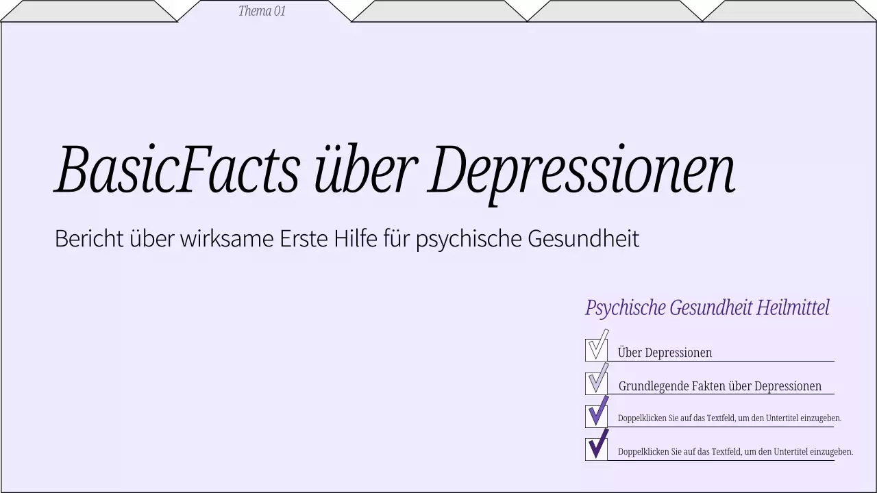Toggle the checkmark for Grundlegende Fakten entry

pos(597,380)
